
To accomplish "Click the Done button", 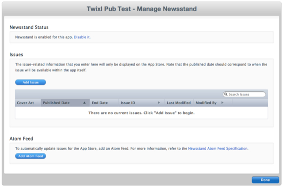I will 265,180.
